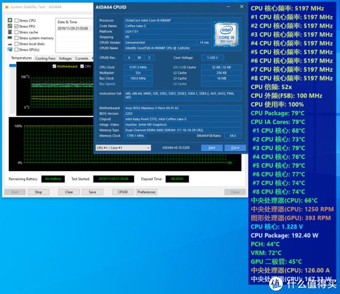The width and height of the screenshot is (340, 294).
Task: Click the Multiplier value 52x
Action: [138, 73]
